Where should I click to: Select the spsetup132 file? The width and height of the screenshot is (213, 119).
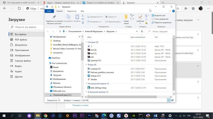(96, 60)
